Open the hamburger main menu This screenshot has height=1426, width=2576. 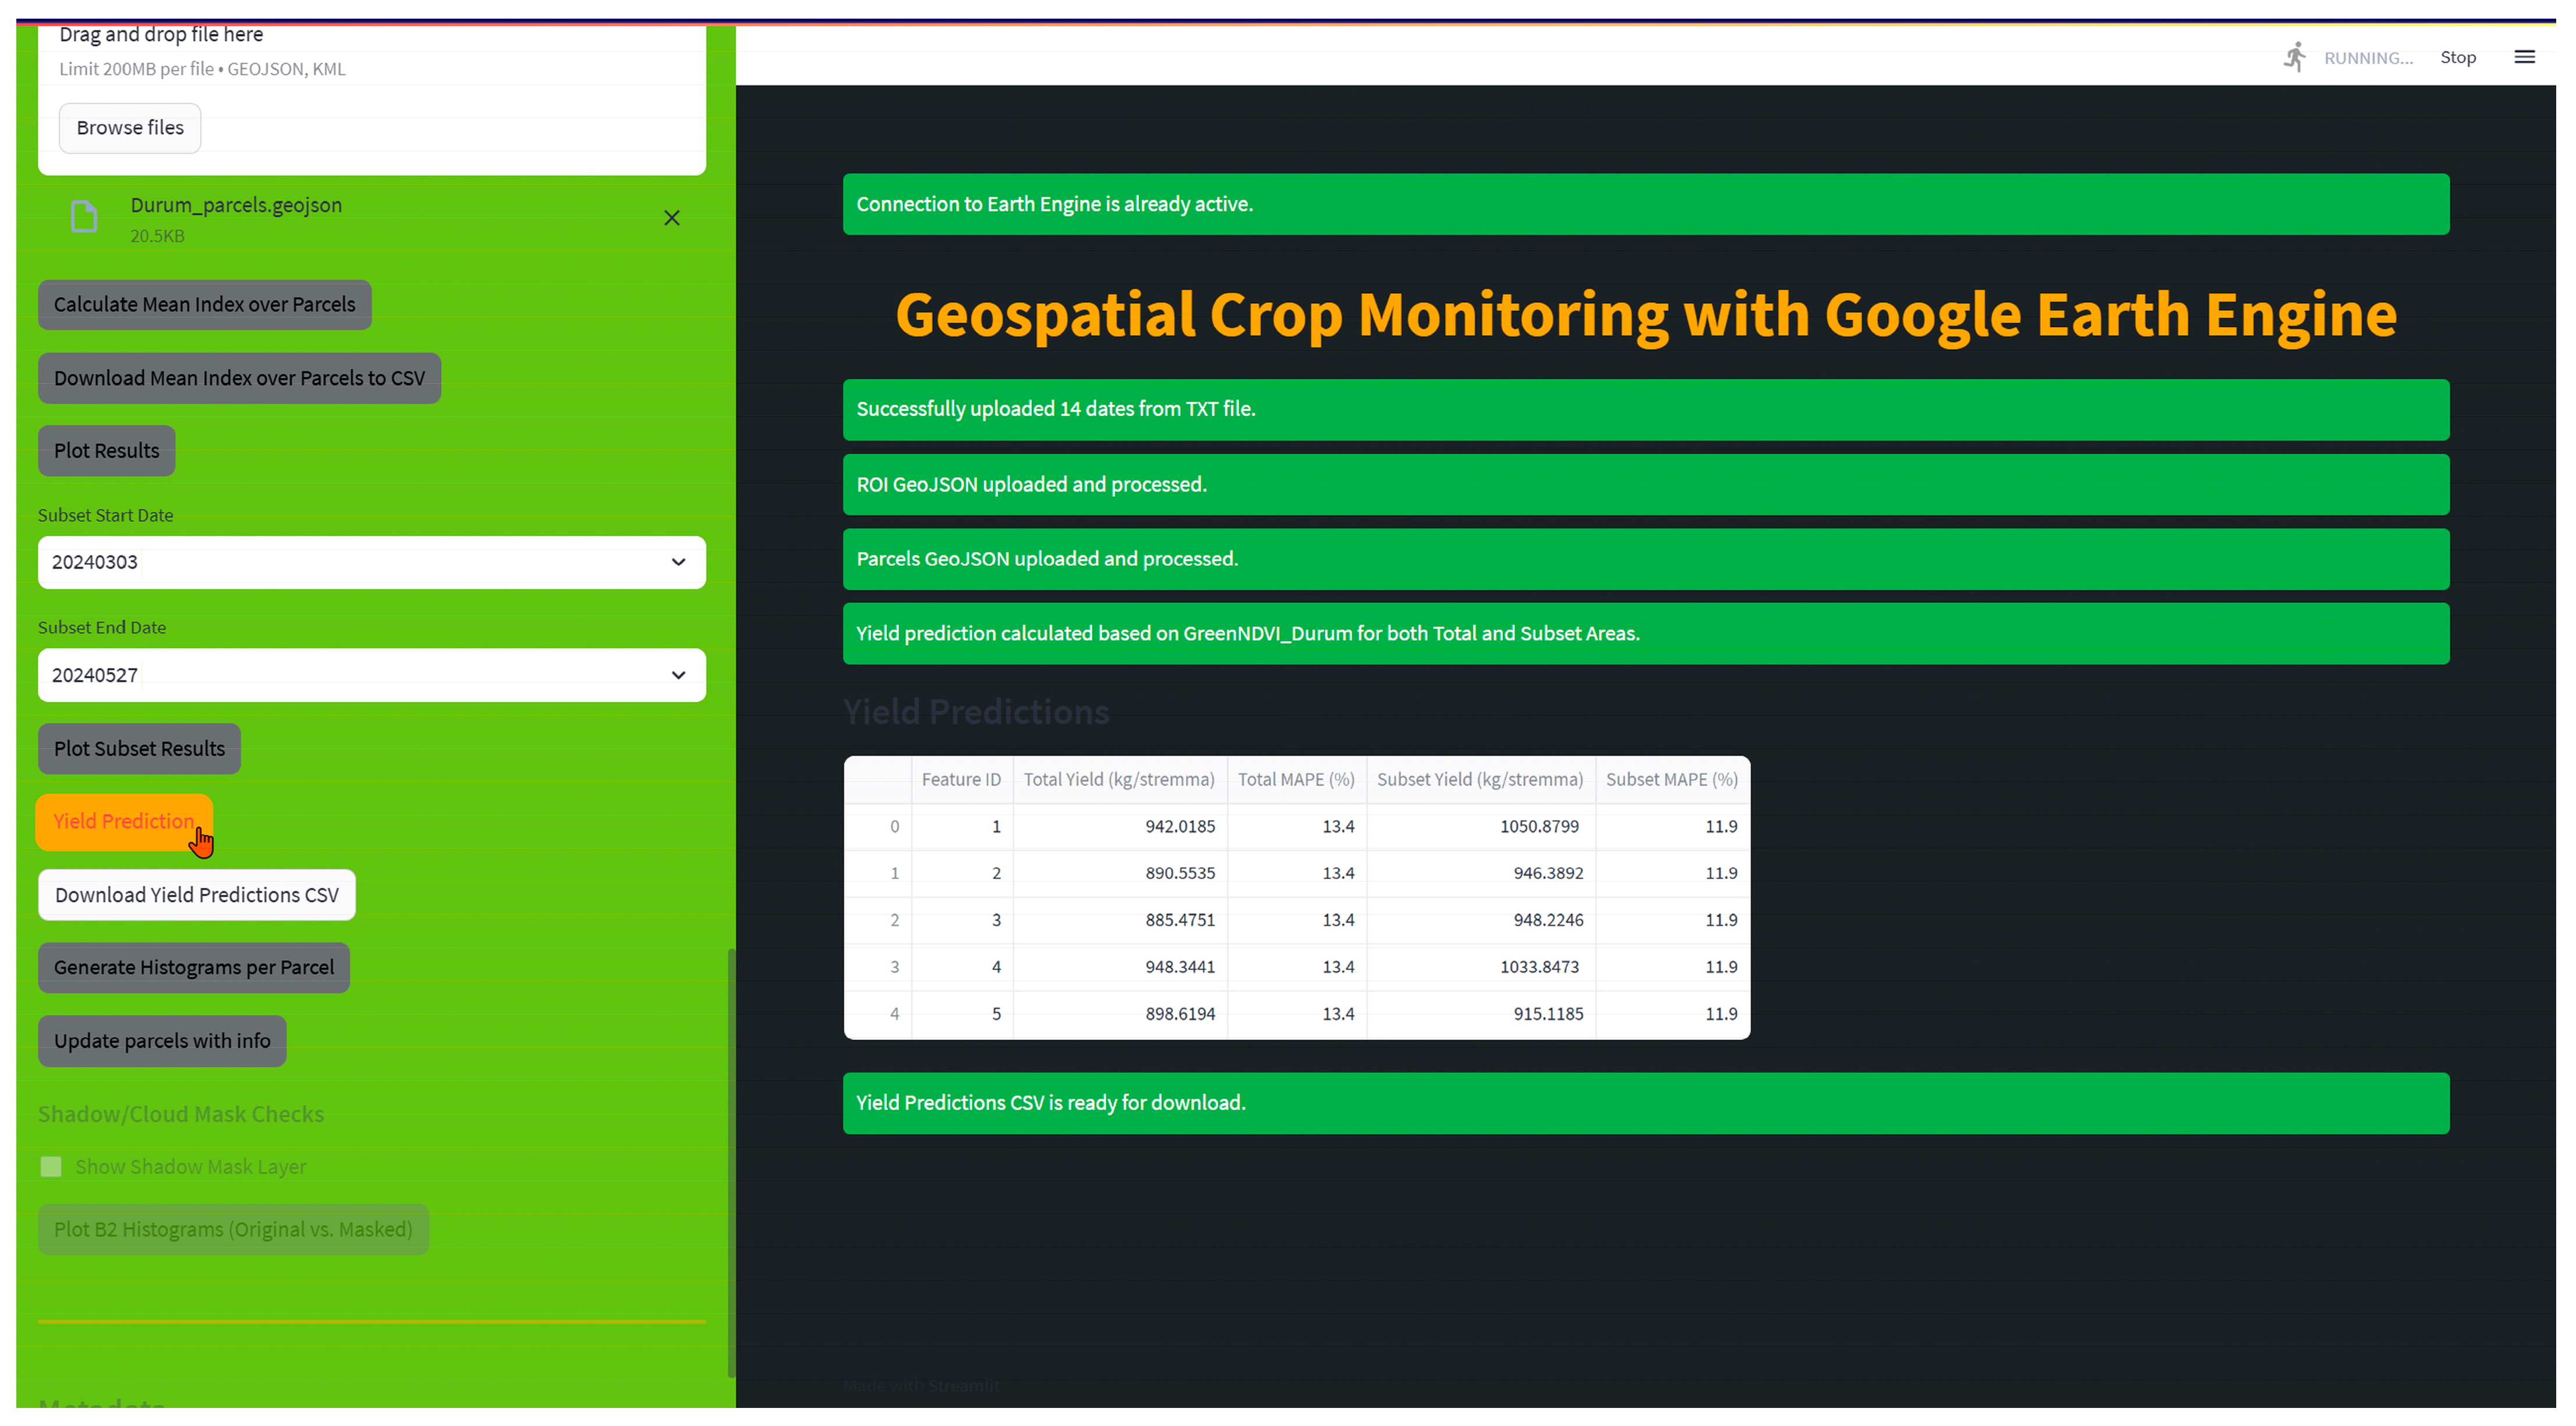click(x=2524, y=57)
